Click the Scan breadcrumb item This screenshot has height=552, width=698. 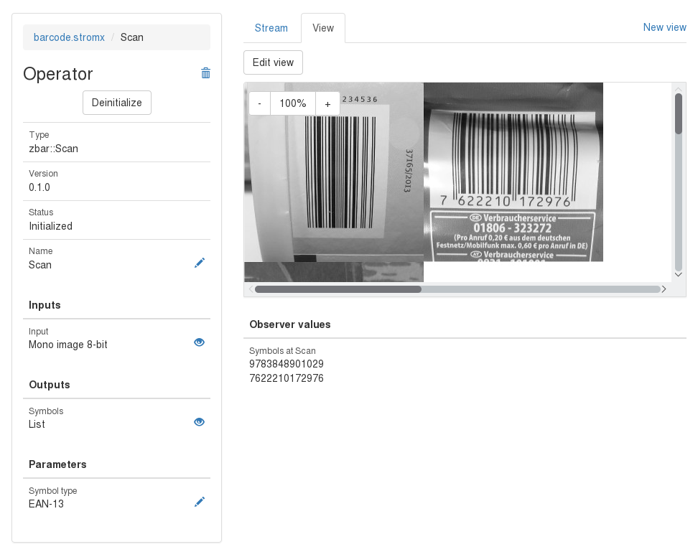tap(131, 37)
